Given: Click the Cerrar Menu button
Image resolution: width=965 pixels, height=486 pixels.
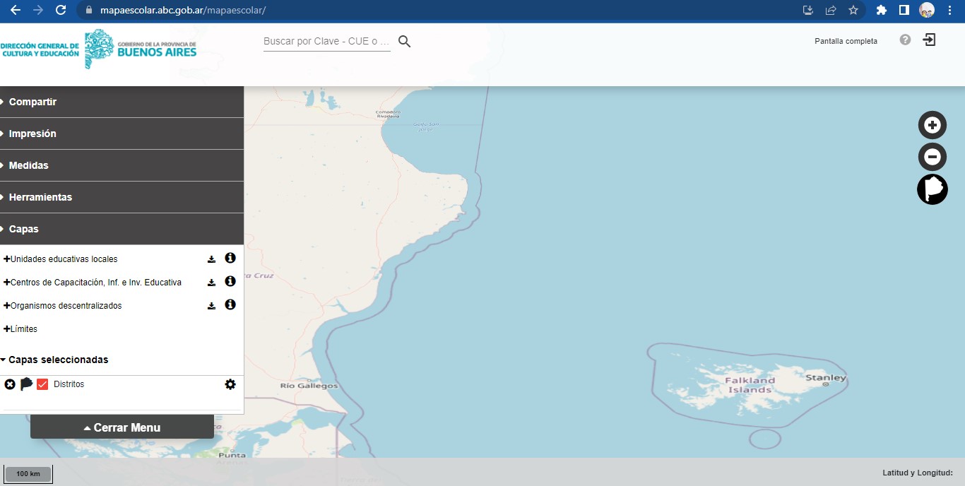Looking at the screenshot, I should click(122, 427).
